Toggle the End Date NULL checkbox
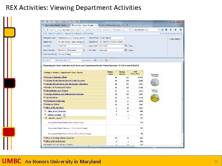 tap(128, 50)
